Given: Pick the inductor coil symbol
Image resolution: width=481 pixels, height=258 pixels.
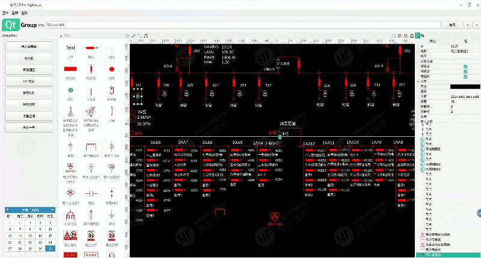Looking at the screenshot, I should click(x=90, y=147).
